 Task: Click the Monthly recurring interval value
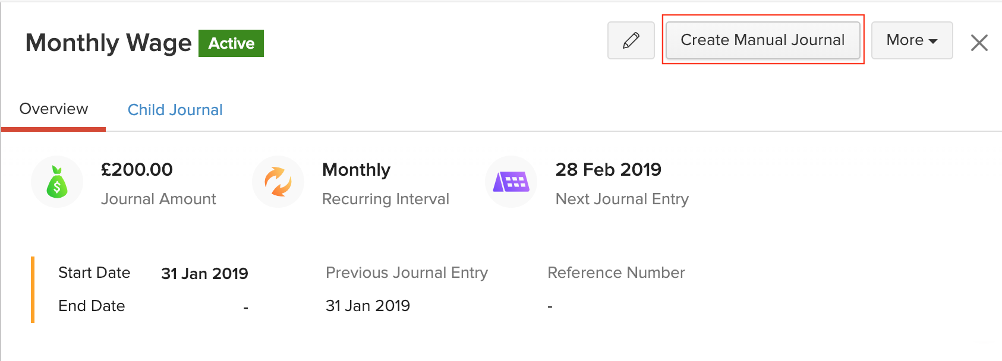pyautogui.click(x=356, y=170)
